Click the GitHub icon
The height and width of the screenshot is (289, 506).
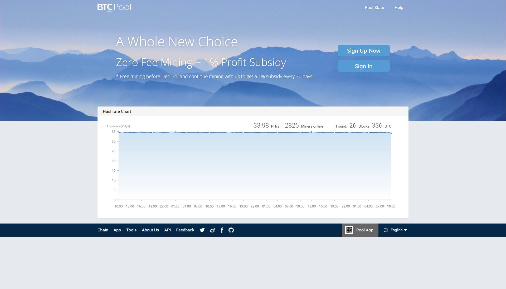point(231,230)
